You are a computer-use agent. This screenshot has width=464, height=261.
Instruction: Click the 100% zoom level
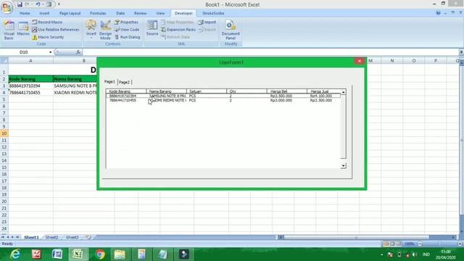(409, 244)
